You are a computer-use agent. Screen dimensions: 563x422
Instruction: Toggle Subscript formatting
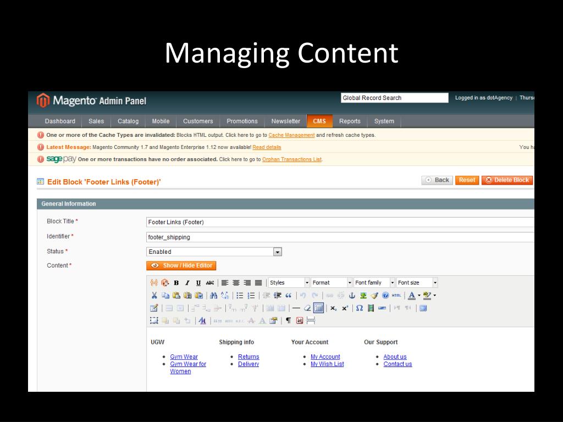(334, 308)
